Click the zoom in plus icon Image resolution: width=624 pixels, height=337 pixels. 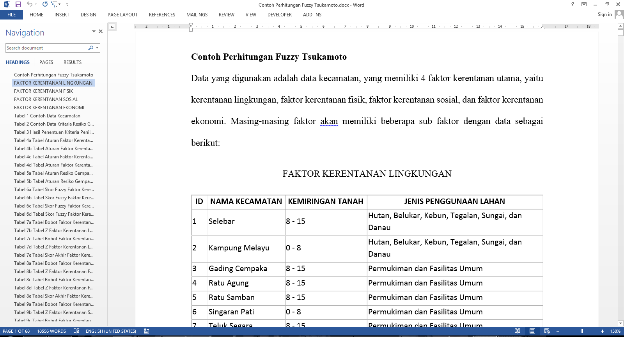tap(603, 331)
